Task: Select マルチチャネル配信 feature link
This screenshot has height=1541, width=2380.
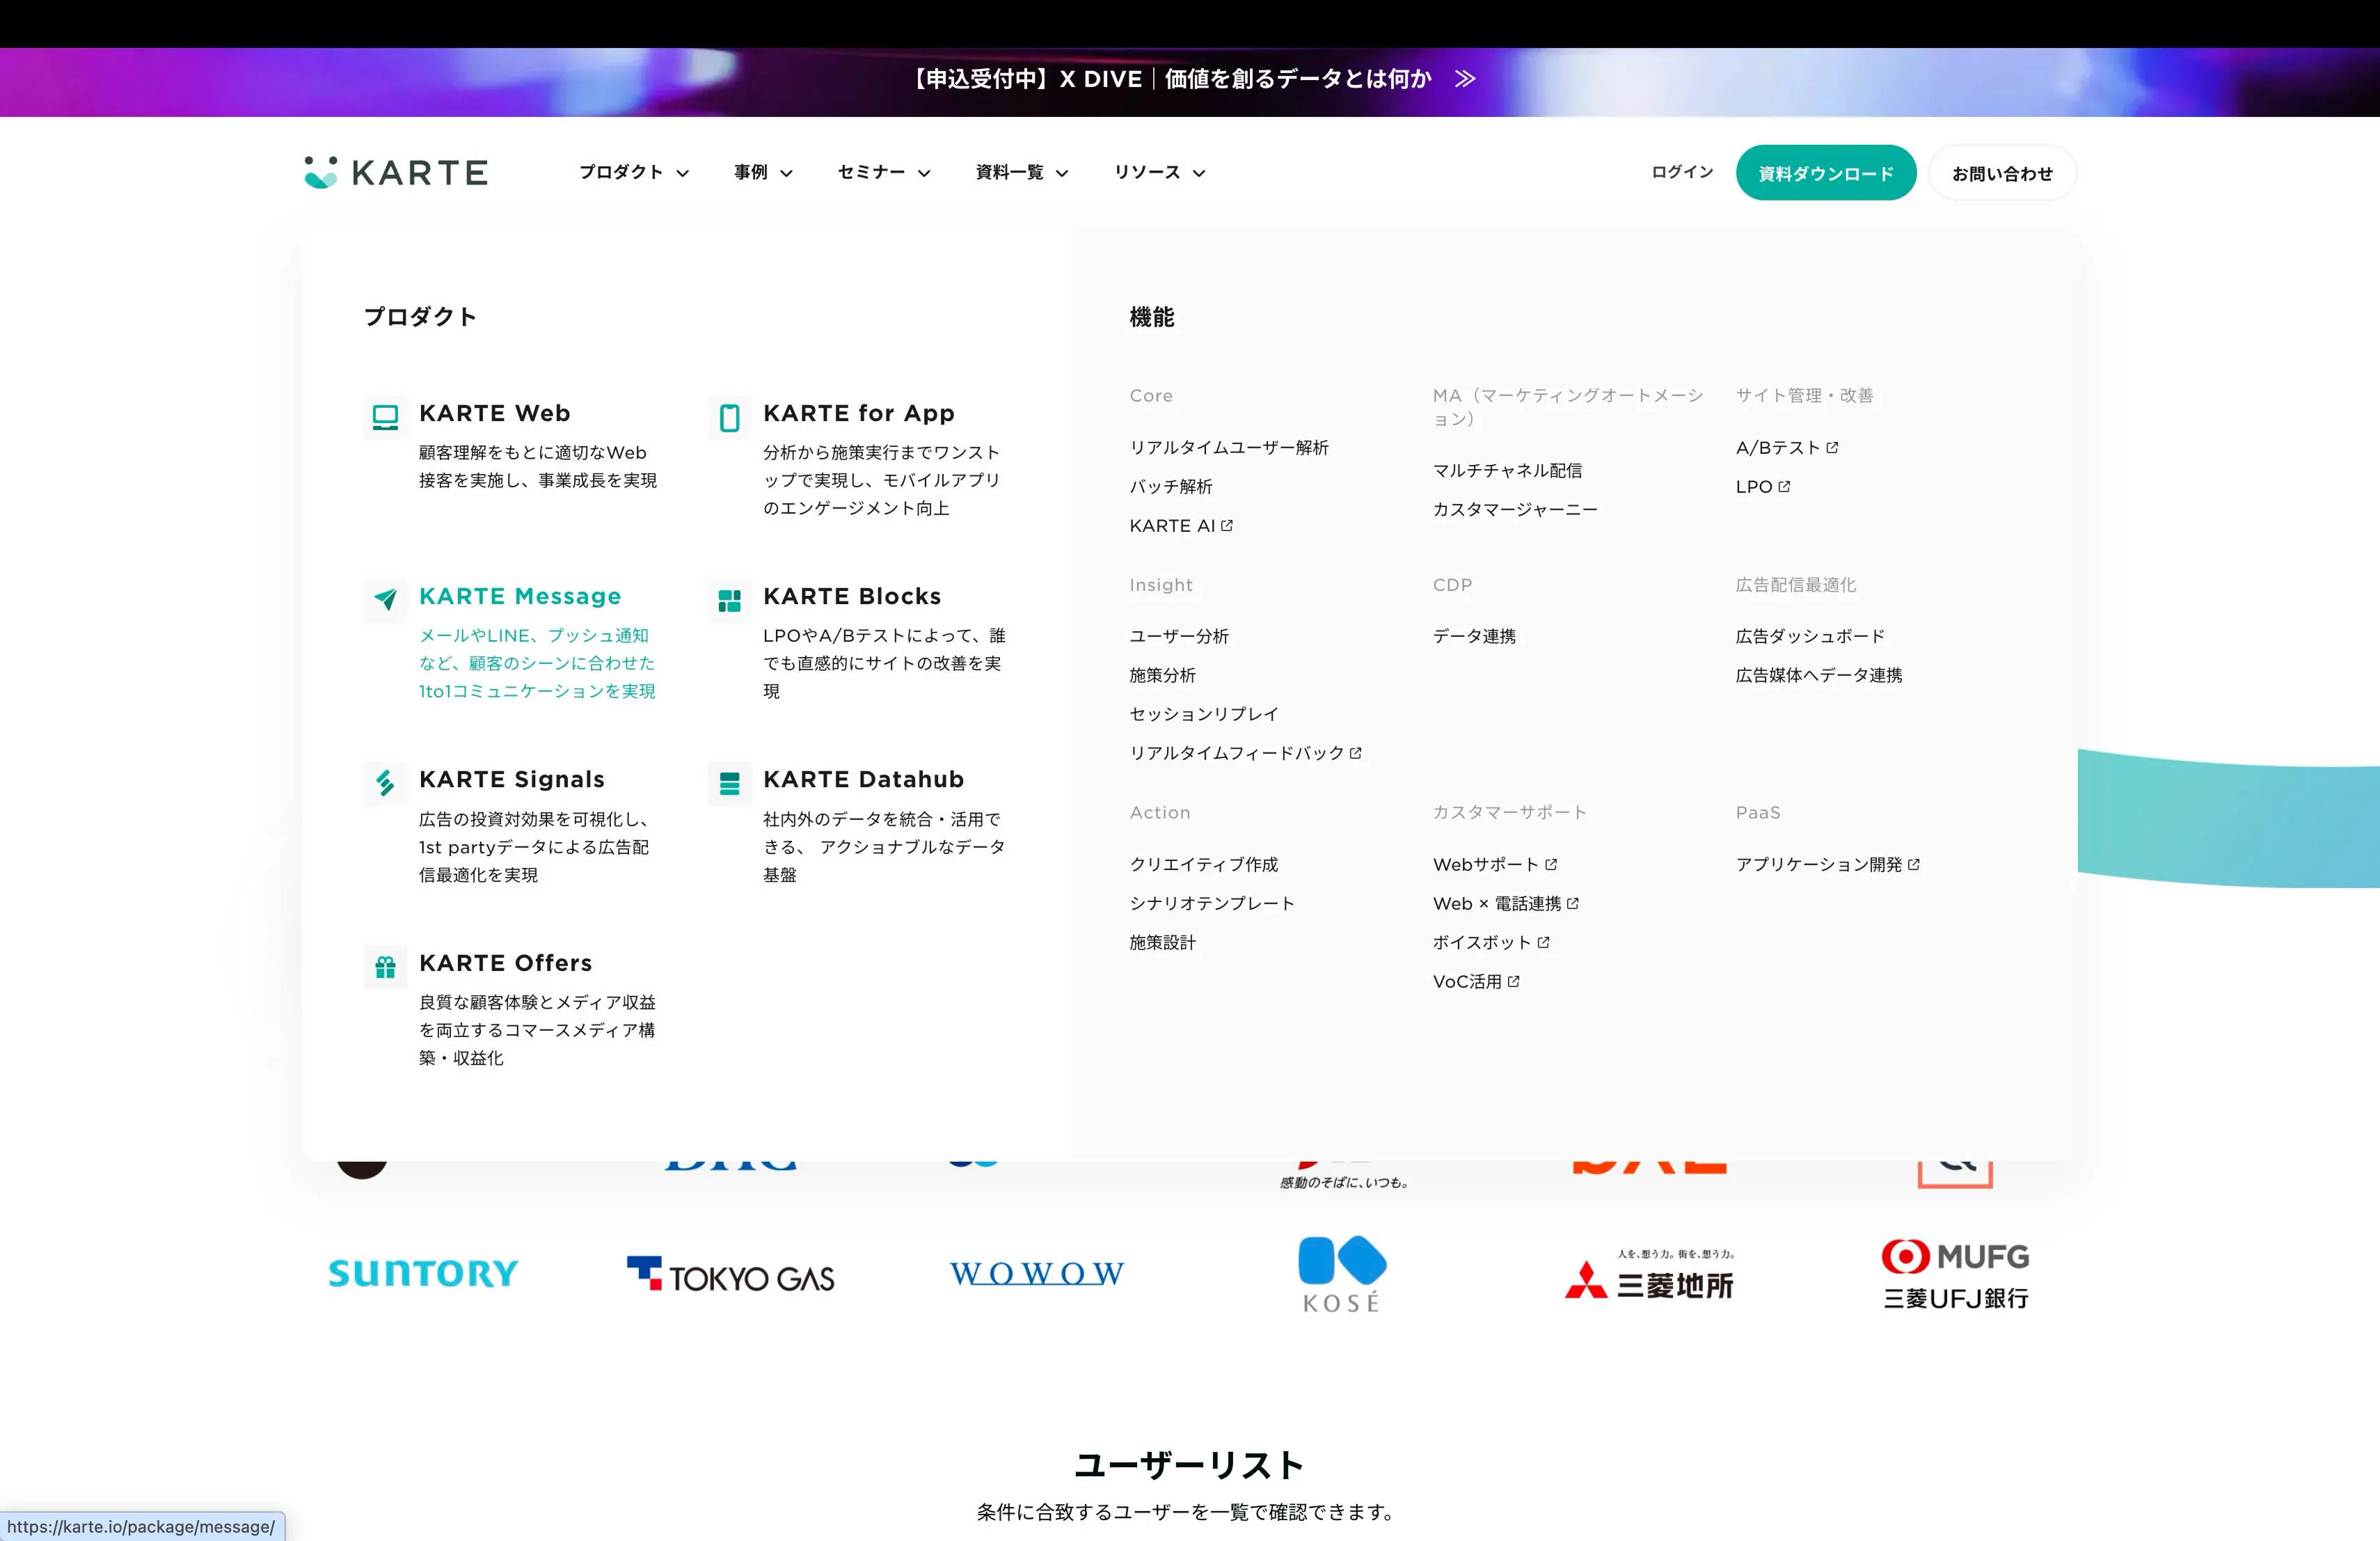Action: (x=1507, y=470)
